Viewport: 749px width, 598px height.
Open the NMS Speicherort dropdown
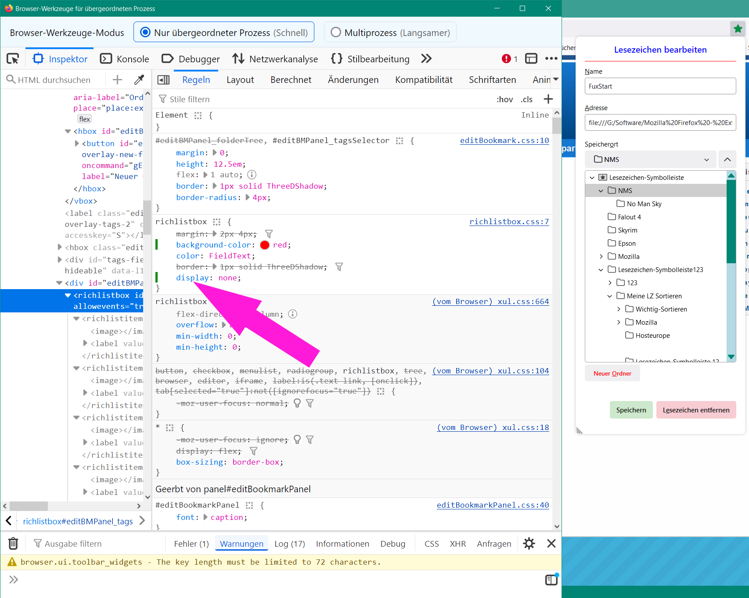point(651,159)
